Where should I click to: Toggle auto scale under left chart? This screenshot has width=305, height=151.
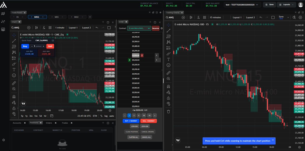coord(112,116)
